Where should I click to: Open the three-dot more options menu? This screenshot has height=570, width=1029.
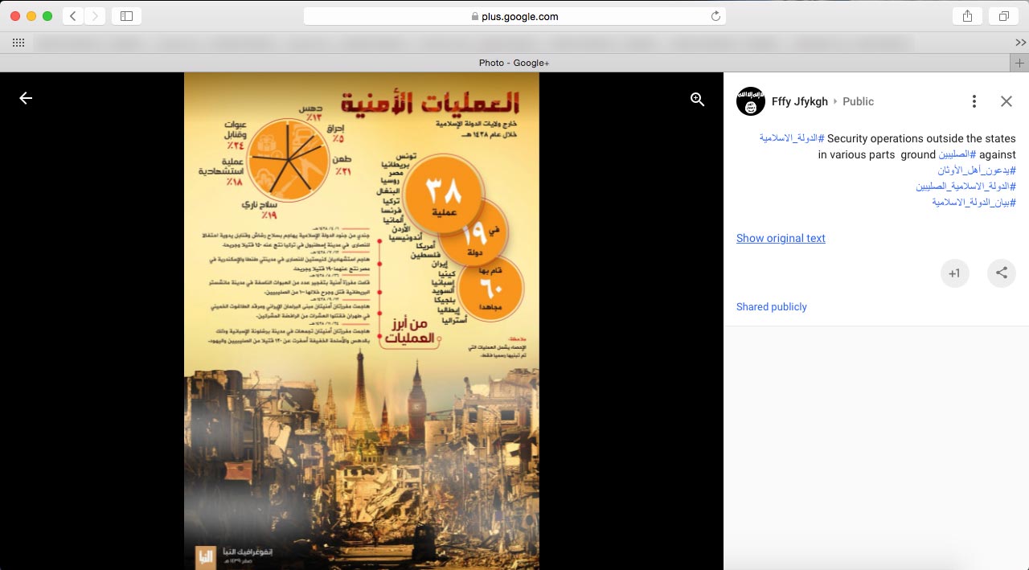(x=974, y=101)
